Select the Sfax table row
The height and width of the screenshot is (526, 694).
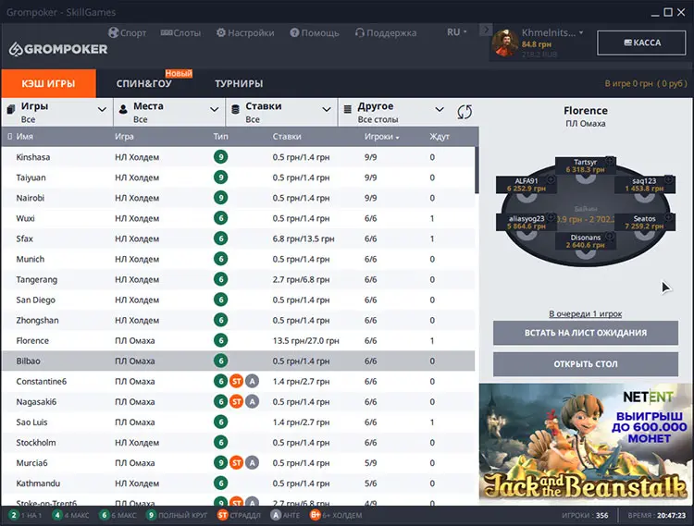point(238,239)
